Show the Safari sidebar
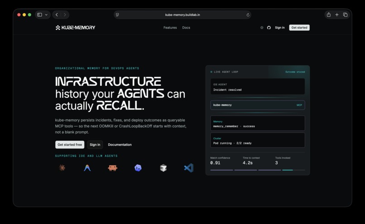 (x=39, y=14)
